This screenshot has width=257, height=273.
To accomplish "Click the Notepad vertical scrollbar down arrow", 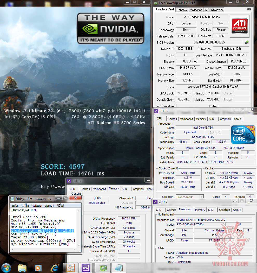I will click(79, 245).
